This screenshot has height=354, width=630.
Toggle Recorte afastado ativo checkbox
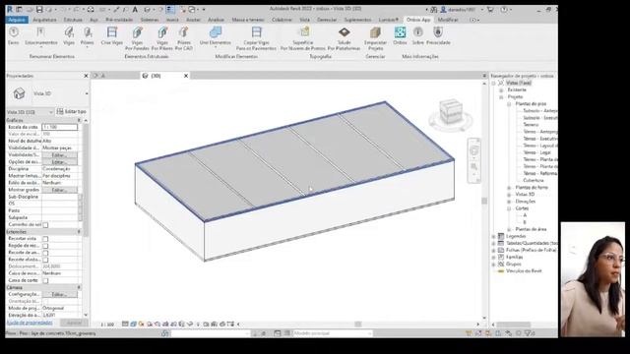coord(45,260)
